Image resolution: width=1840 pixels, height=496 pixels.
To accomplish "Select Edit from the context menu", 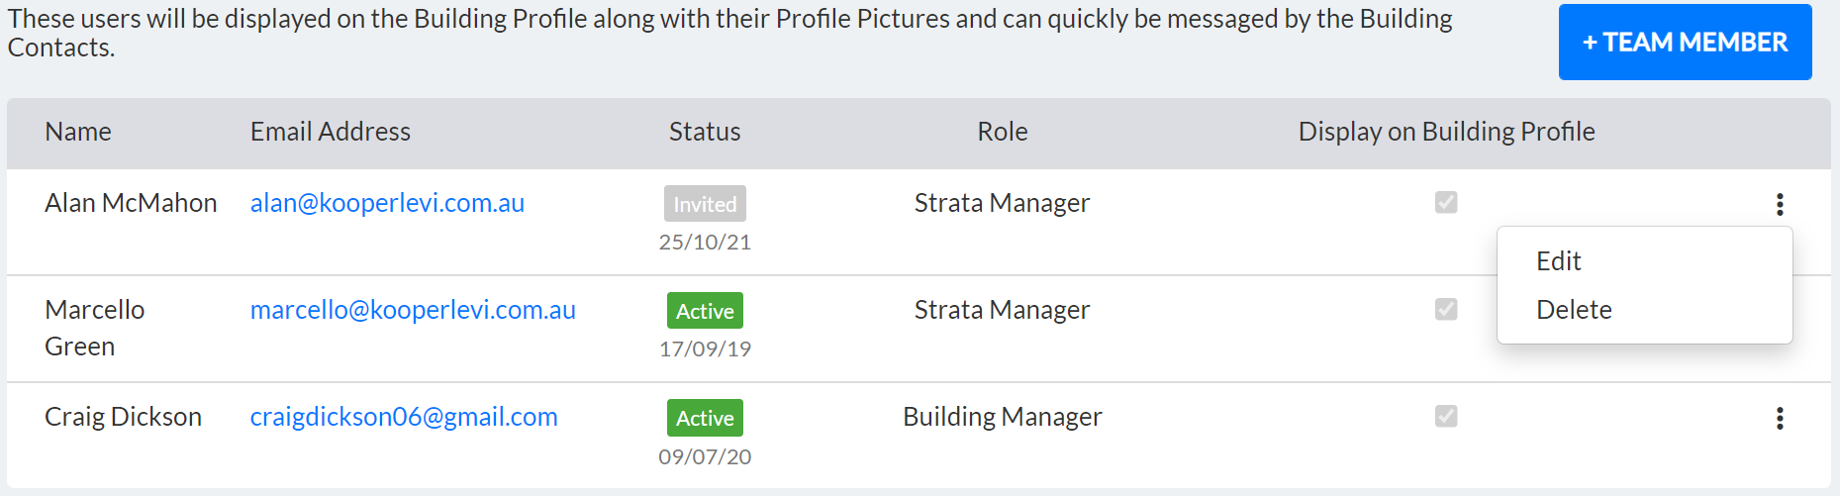I will click(1559, 261).
